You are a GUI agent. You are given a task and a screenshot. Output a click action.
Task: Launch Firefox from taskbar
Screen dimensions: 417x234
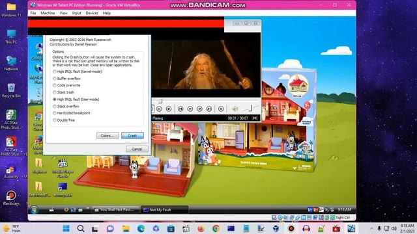click(201, 228)
